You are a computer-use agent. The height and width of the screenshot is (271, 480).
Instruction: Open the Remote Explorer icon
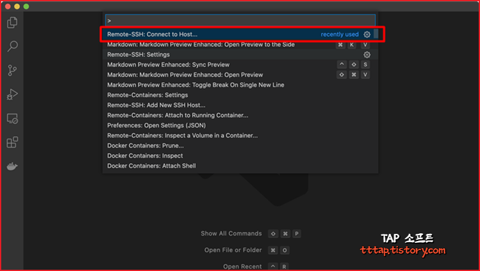12,118
